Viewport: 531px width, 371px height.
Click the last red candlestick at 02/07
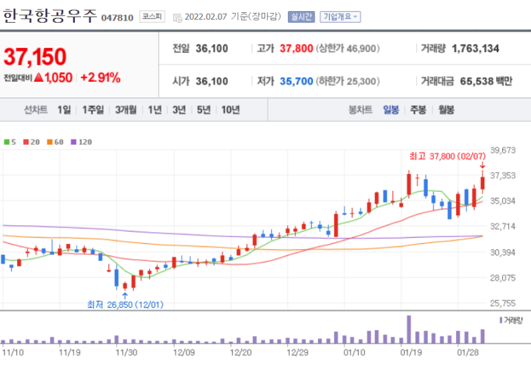pos(483,183)
